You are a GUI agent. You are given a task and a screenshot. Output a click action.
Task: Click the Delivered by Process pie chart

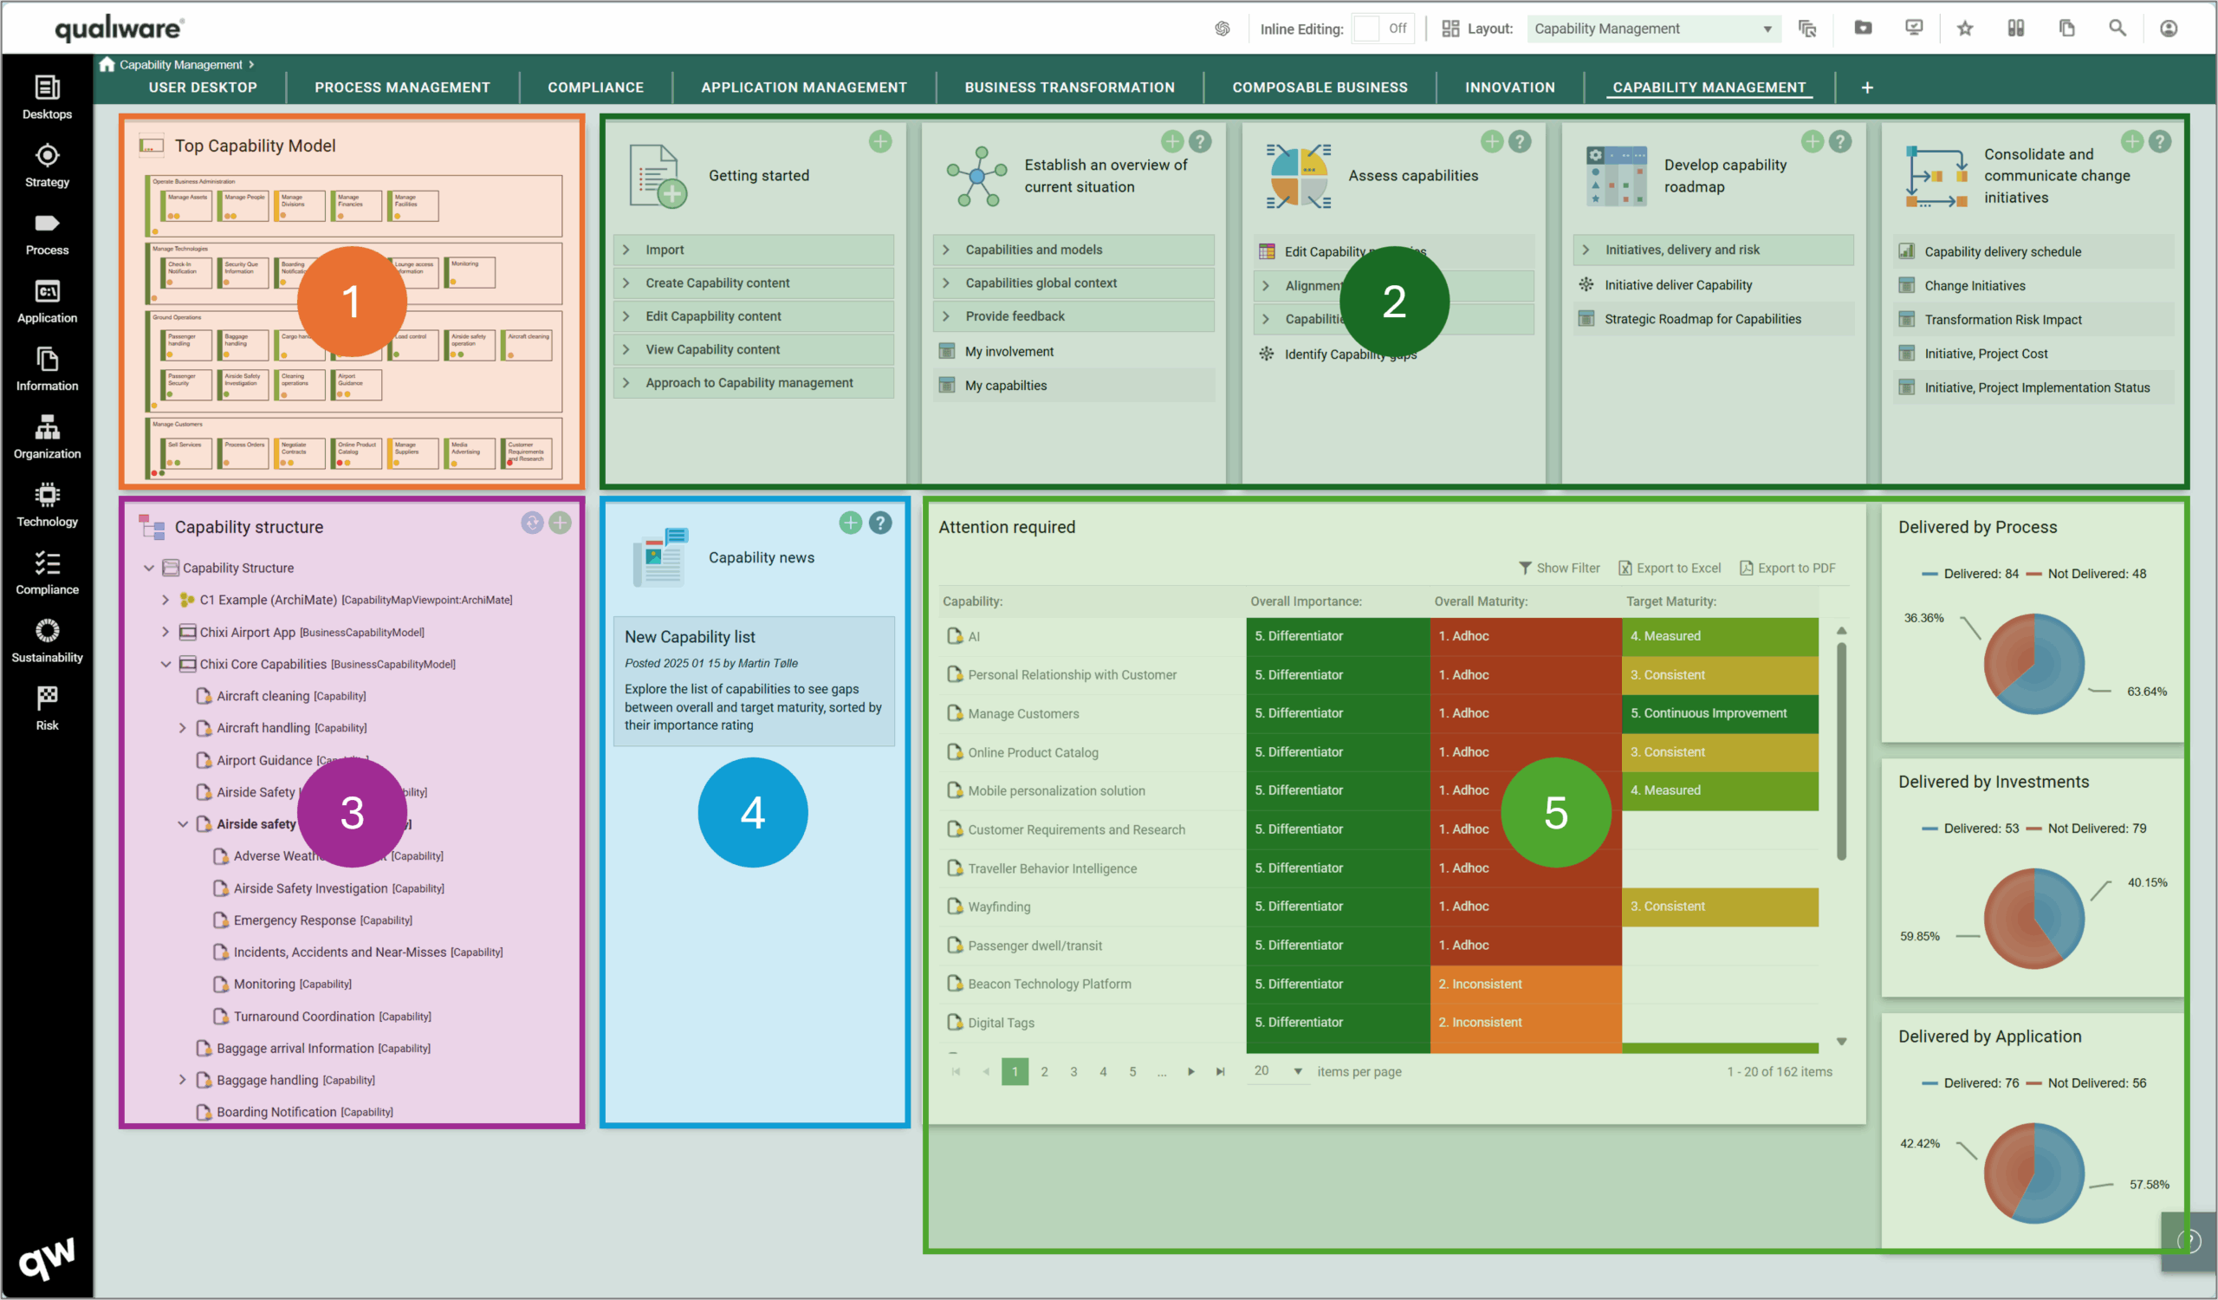2034,663
